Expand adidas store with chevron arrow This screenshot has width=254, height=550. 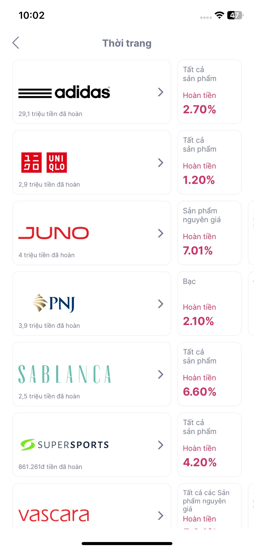tap(160, 92)
